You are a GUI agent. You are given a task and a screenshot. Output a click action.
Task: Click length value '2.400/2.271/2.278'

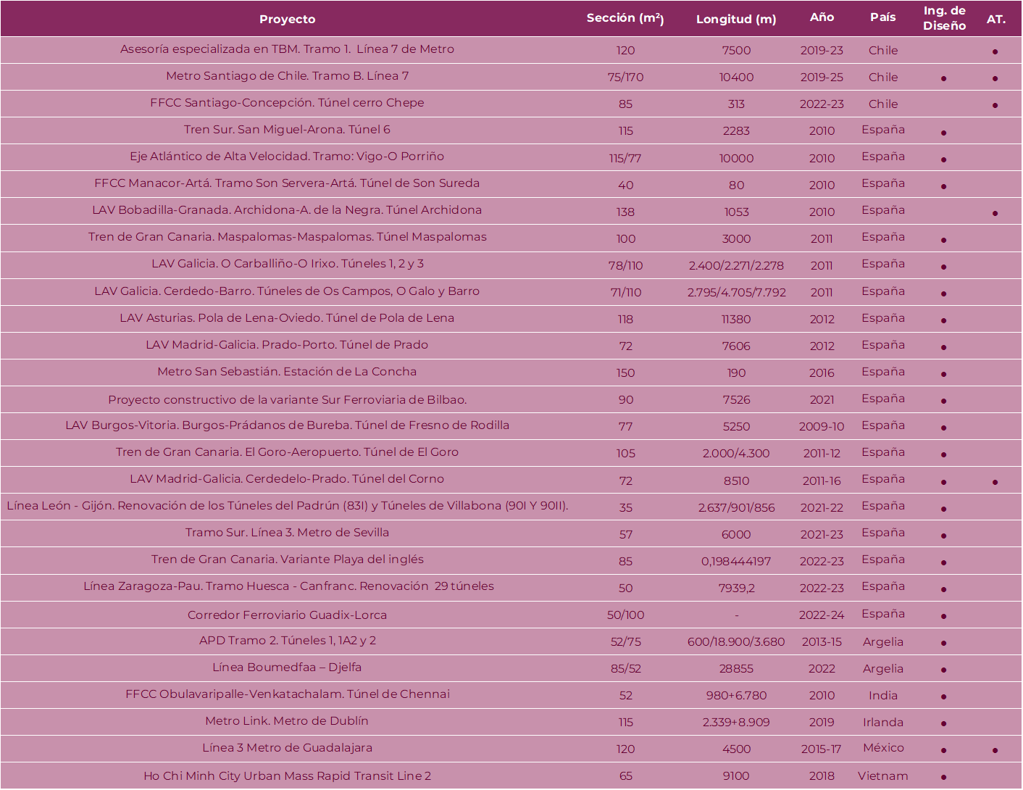736,266
